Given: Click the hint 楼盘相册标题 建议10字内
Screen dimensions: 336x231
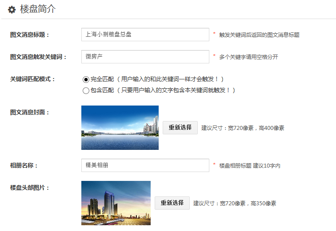Looking at the screenshot, I should [x=249, y=166].
